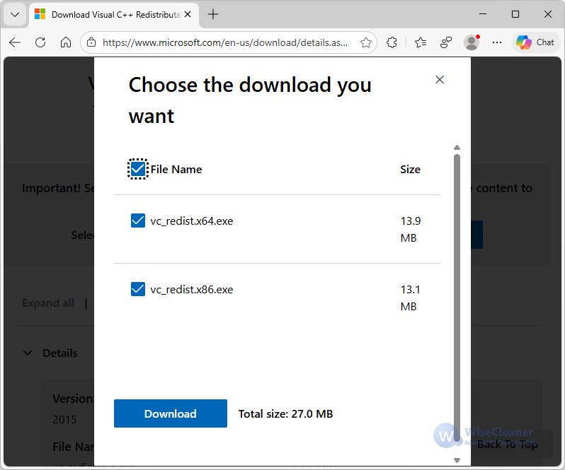Close the Choose the download dialog

tap(440, 79)
